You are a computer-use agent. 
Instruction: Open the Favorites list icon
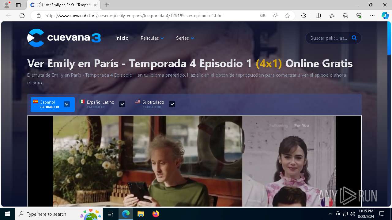coord(332,16)
